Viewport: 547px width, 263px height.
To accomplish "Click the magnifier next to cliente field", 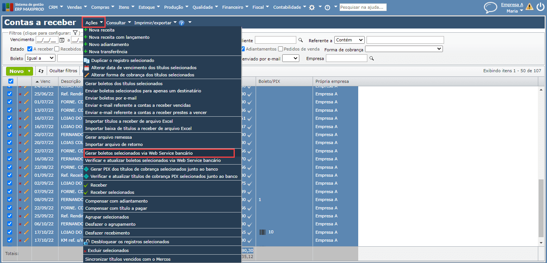I will tap(300, 40).
